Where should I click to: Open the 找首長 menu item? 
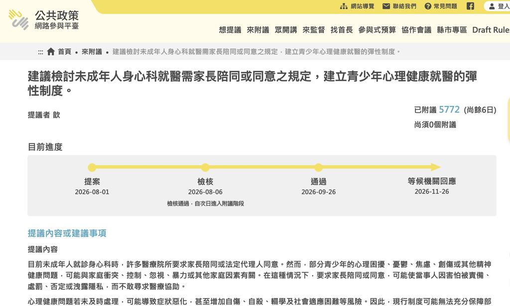click(342, 30)
